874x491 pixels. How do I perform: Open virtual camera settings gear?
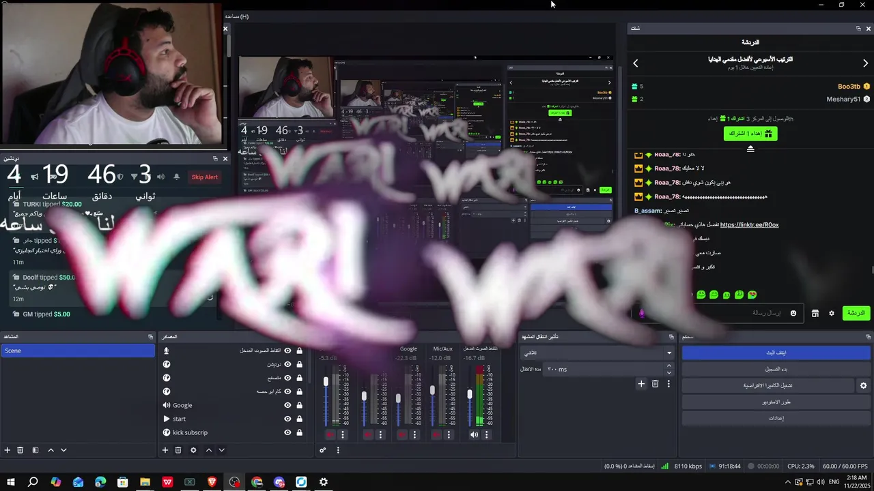pyautogui.click(x=863, y=385)
